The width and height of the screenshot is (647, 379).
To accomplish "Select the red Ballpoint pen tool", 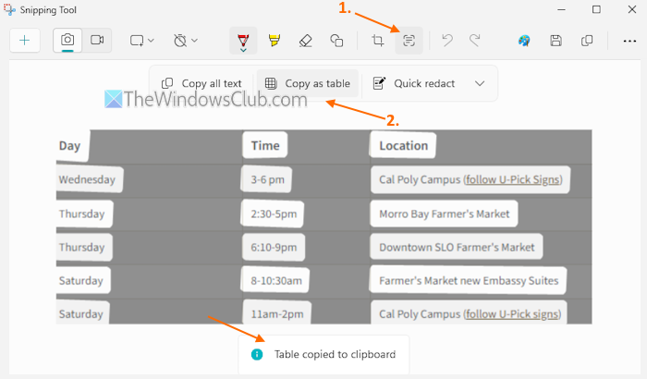I will coord(243,41).
